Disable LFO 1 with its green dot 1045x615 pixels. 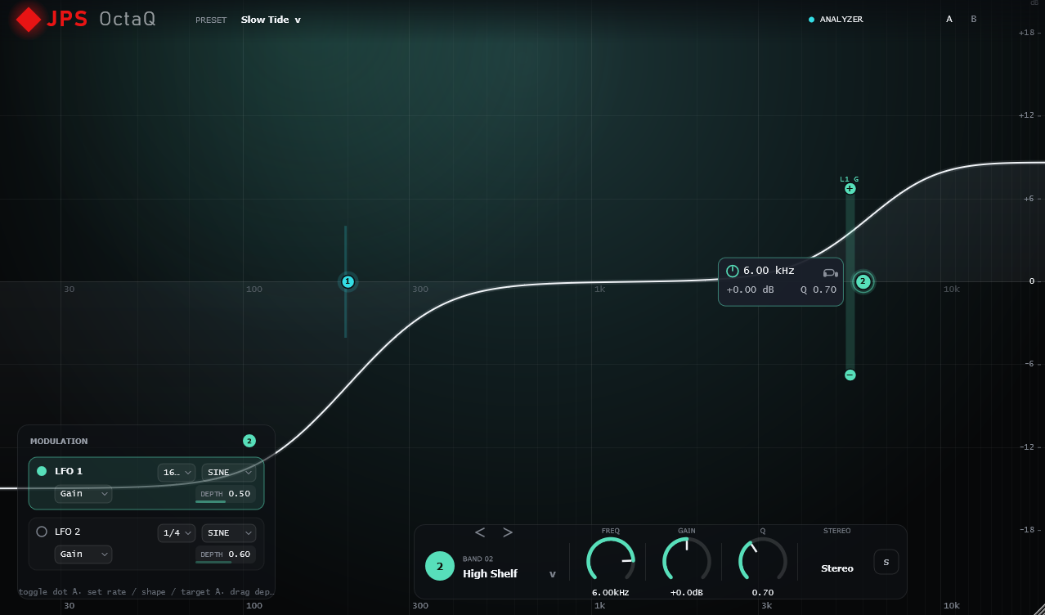[42, 471]
